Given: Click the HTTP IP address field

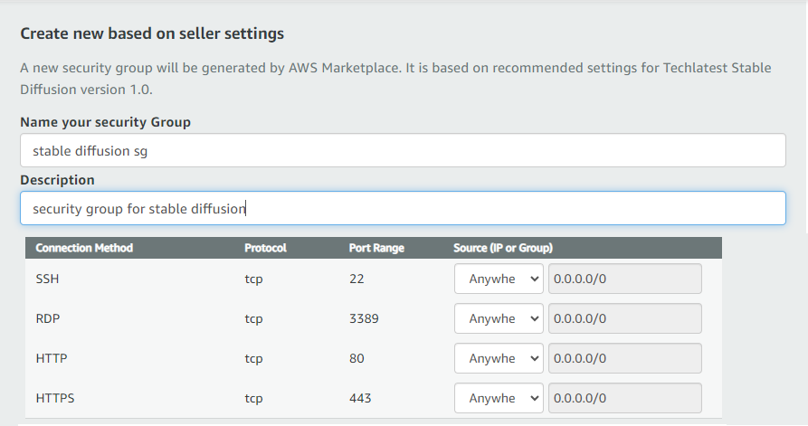Looking at the screenshot, I should click(x=624, y=358).
